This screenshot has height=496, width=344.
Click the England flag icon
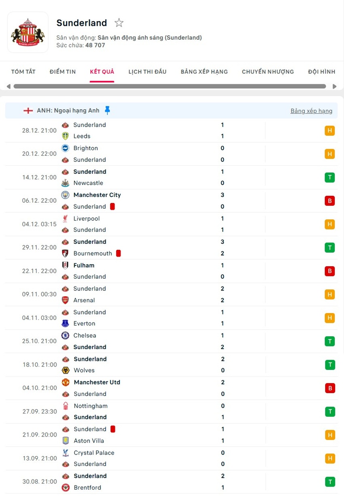(x=28, y=110)
